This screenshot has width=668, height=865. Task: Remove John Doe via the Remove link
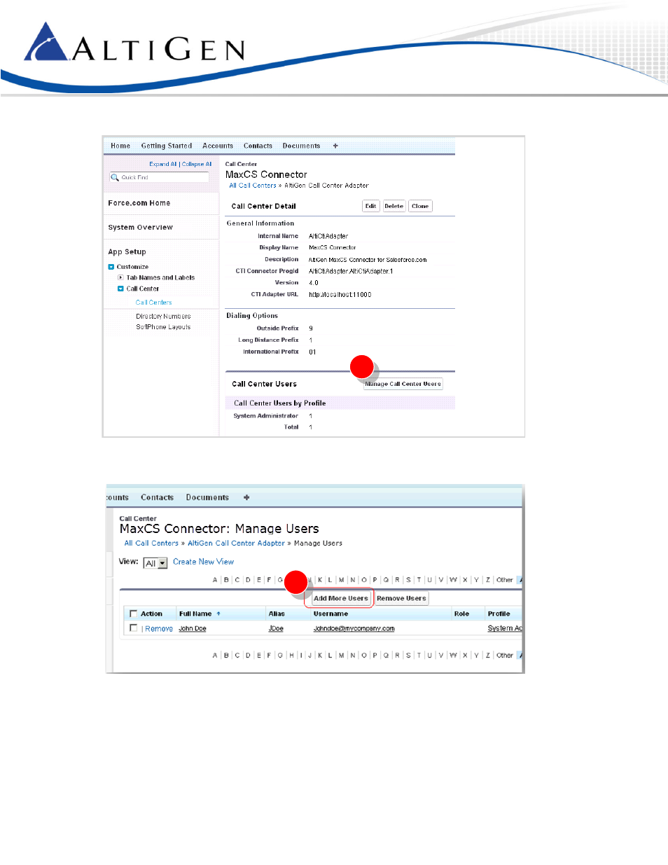[x=159, y=629]
